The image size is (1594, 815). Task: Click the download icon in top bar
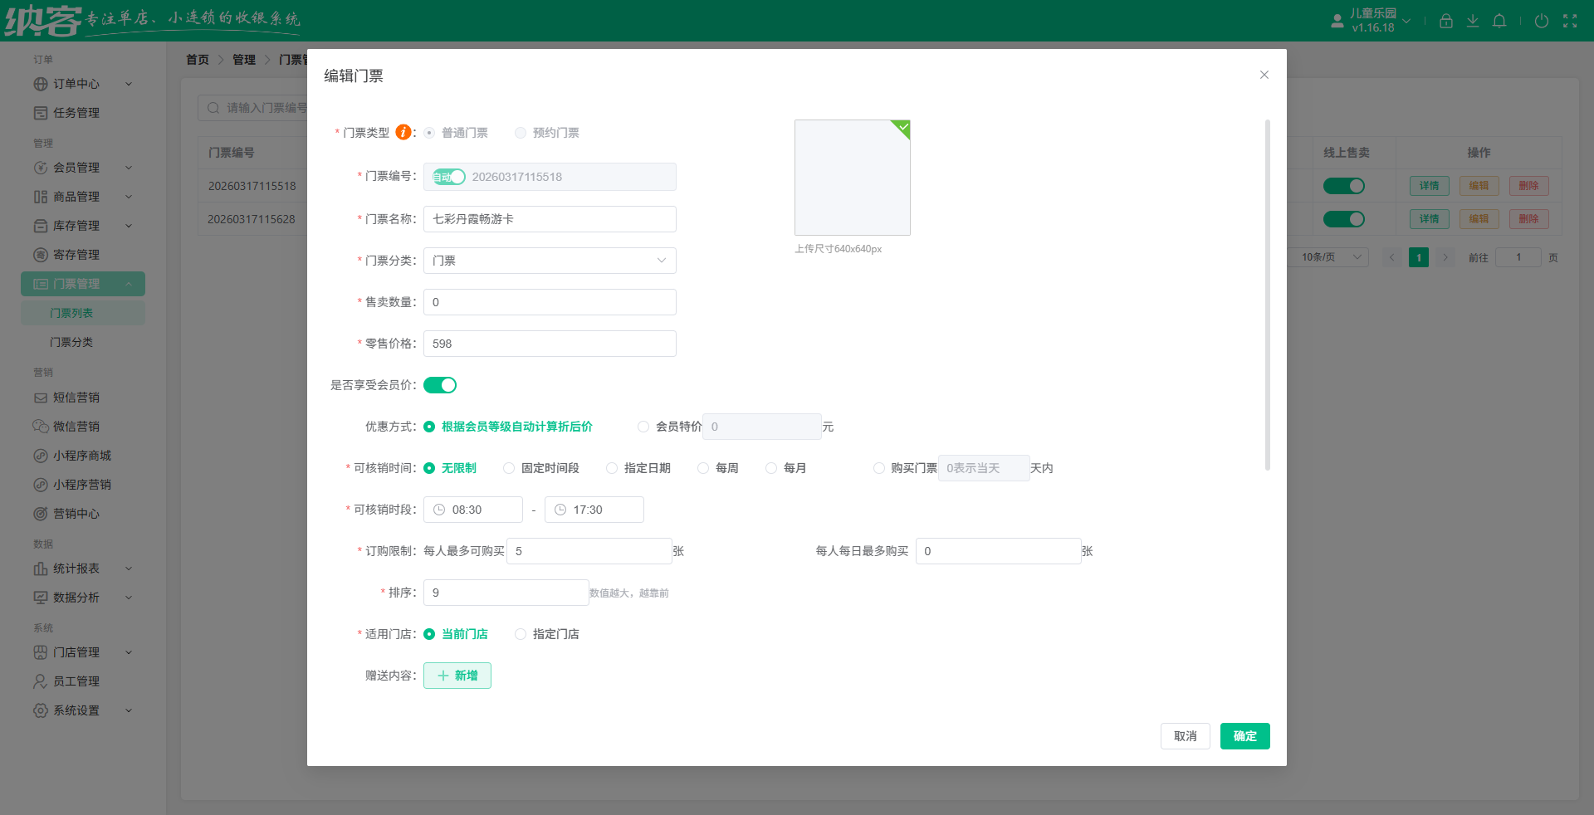tap(1472, 22)
